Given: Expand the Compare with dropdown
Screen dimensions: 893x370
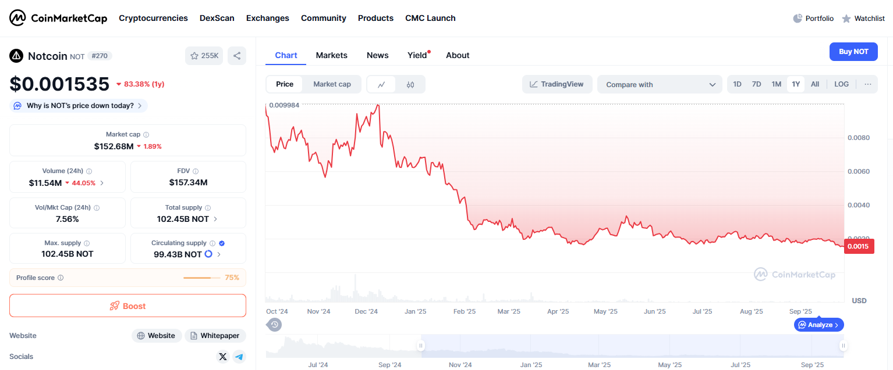Looking at the screenshot, I should click(660, 84).
